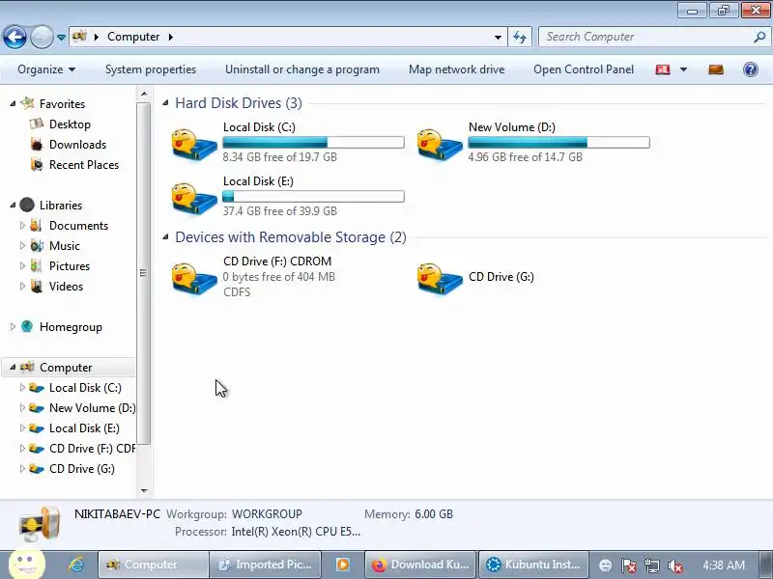Click the NIKITABAEV-PC computer icon in details pane
The image size is (773, 579).
pyautogui.click(x=40, y=524)
